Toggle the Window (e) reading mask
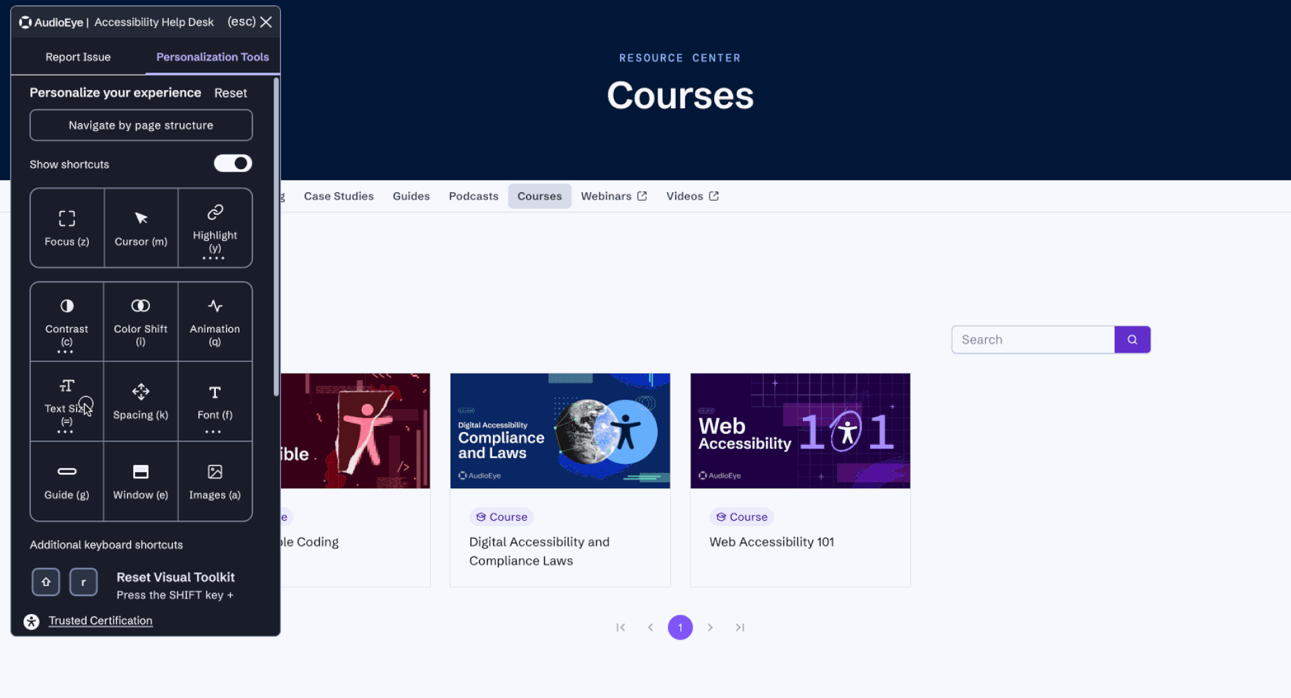The height and width of the screenshot is (698, 1291). tap(141, 481)
